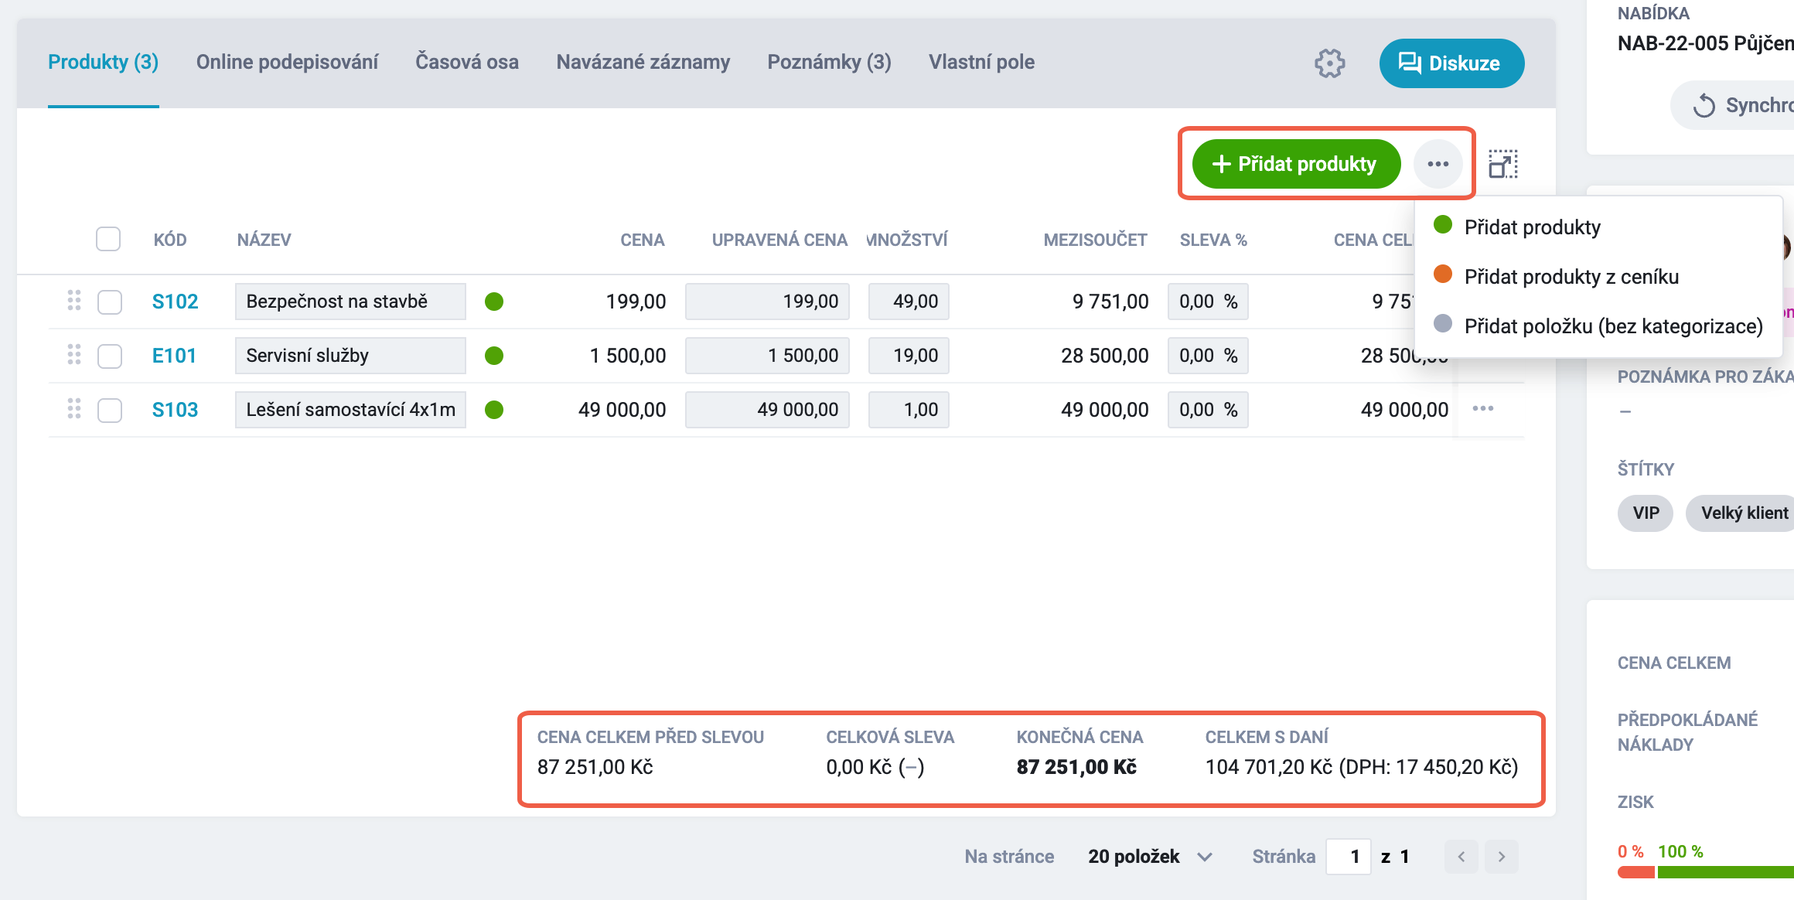Choose Přidat produkty z ceníku from menu

pos(1571,277)
